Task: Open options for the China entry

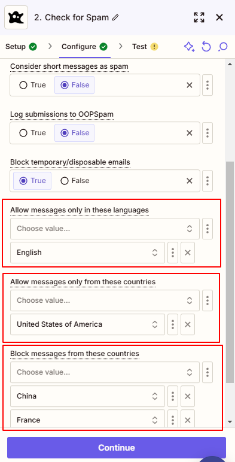Action: coord(173,396)
